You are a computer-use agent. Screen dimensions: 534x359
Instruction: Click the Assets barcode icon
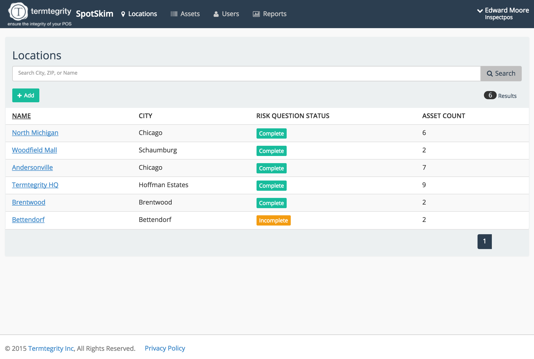point(174,14)
